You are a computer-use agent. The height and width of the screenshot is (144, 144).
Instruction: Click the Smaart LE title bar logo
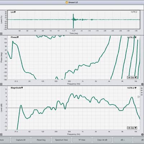pos(67,2)
